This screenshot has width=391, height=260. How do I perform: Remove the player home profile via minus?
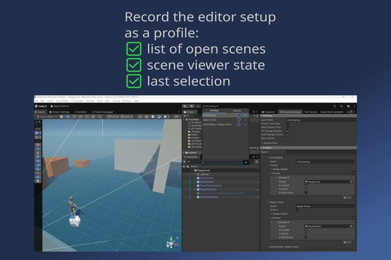(245, 120)
